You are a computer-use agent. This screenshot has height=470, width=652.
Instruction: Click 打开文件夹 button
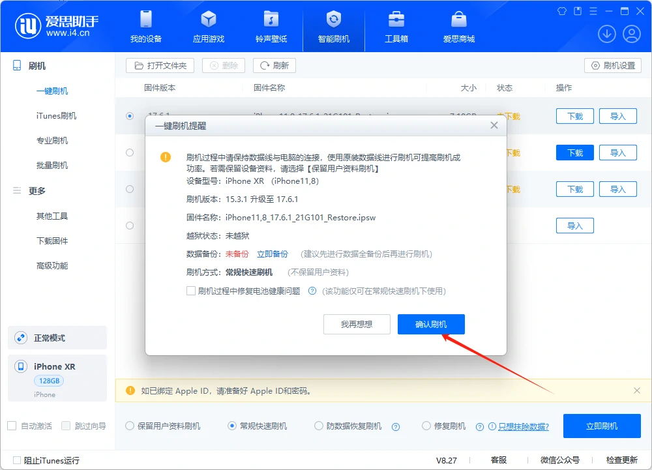tap(160, 66)
